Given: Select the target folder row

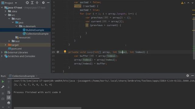Looking at the screenshot, I should pos(25,45).
